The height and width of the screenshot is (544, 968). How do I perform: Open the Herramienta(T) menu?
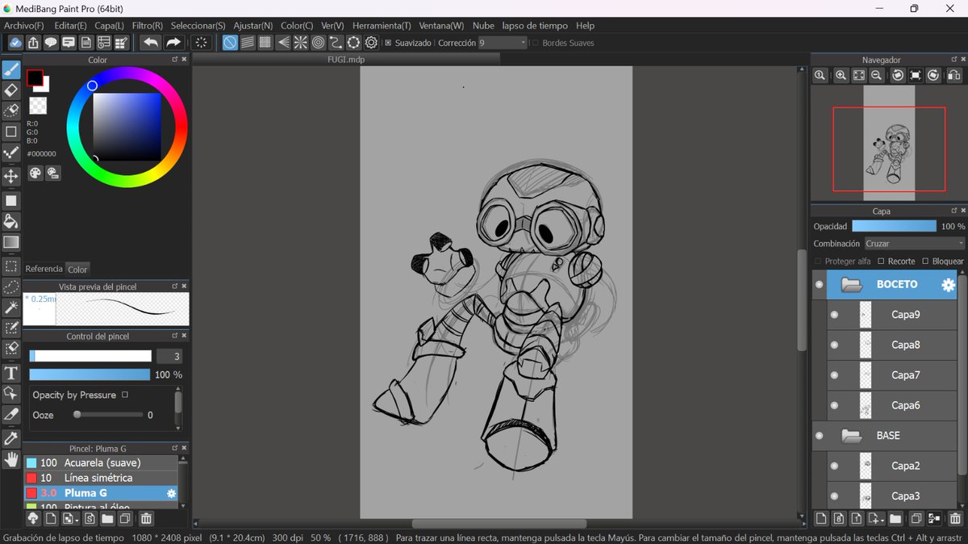click(x=381, y=26)
